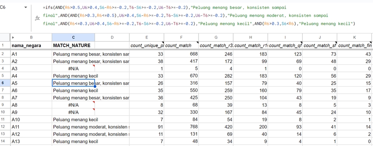Viewport: 373px width, 146px height.
Task: Select the cell containing A13
Action: click(31, 141)
